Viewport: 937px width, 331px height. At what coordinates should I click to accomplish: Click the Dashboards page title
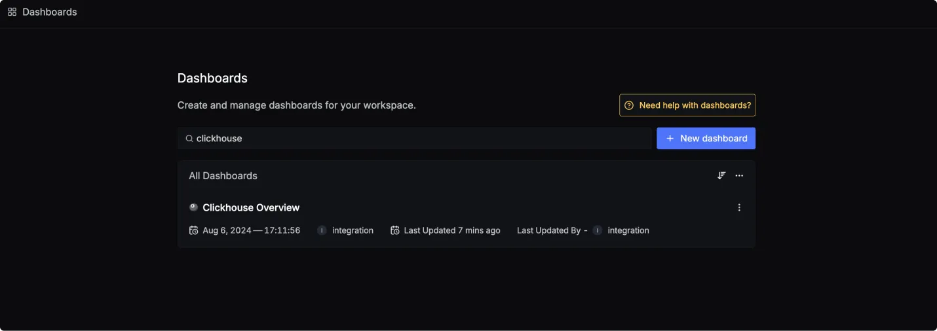click(x=212, y=78)
